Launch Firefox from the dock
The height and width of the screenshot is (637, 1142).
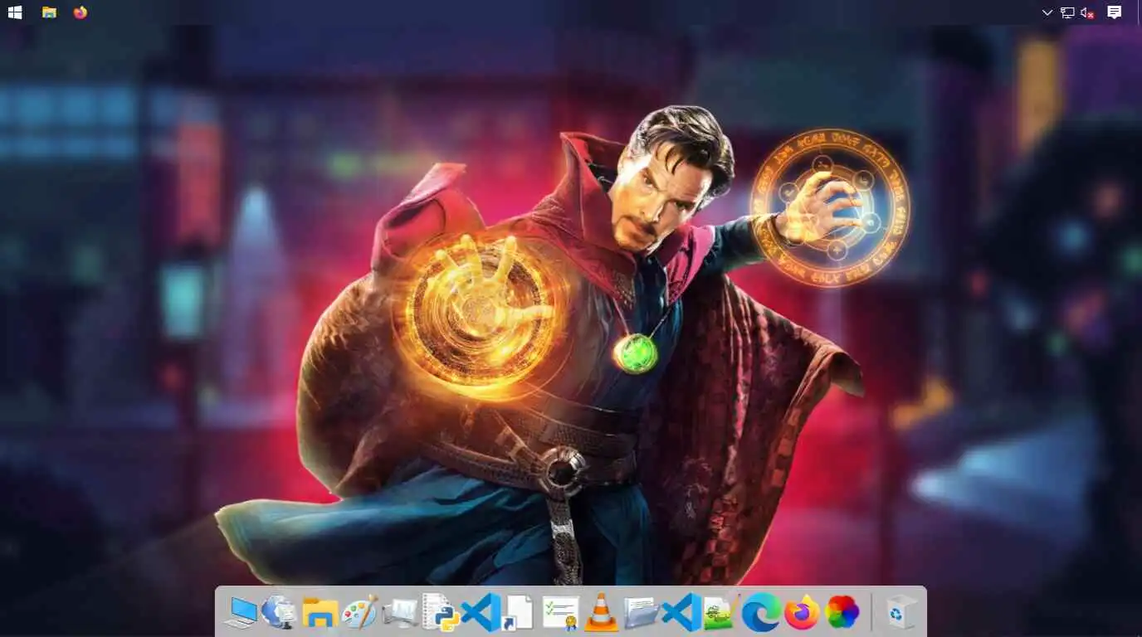(802, 613)
